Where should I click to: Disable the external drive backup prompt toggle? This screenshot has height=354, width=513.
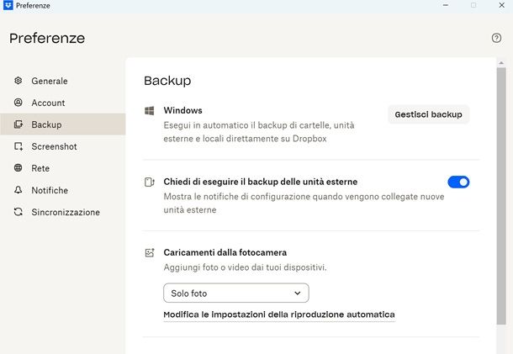[458, 182]
